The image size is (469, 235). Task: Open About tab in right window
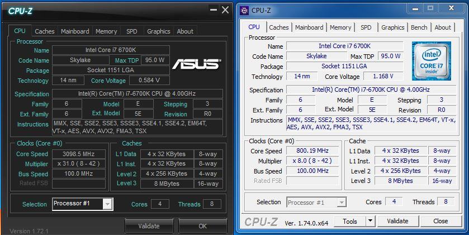tap(443, 27)
